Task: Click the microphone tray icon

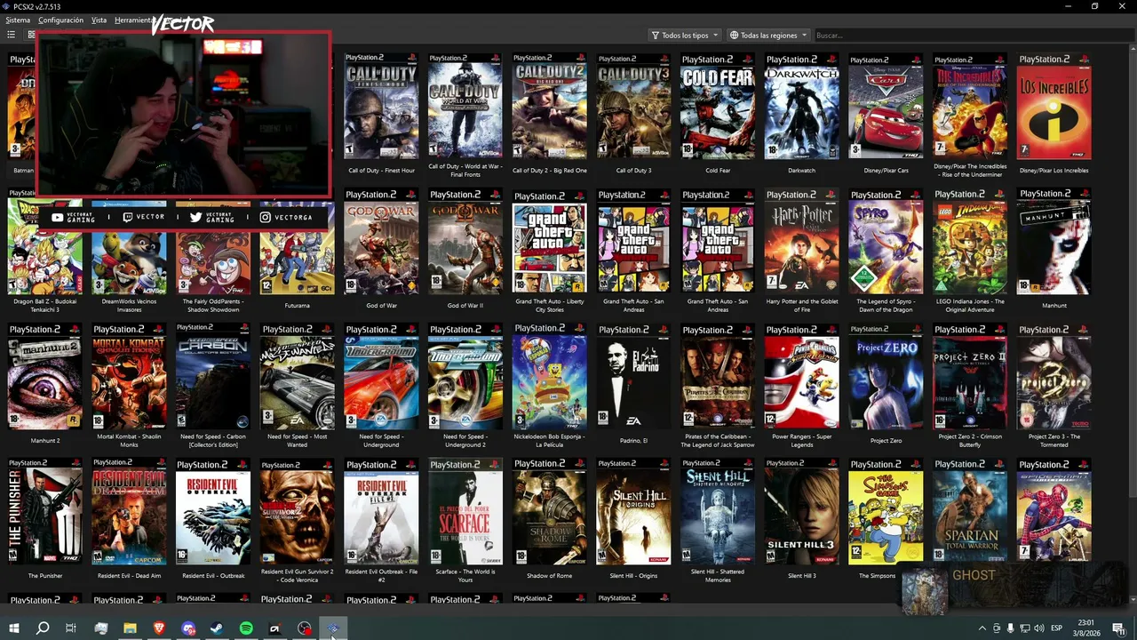Action: click(1010, 628)
